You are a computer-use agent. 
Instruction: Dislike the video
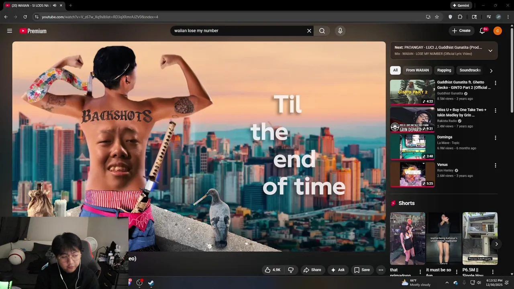pos(291,270)
